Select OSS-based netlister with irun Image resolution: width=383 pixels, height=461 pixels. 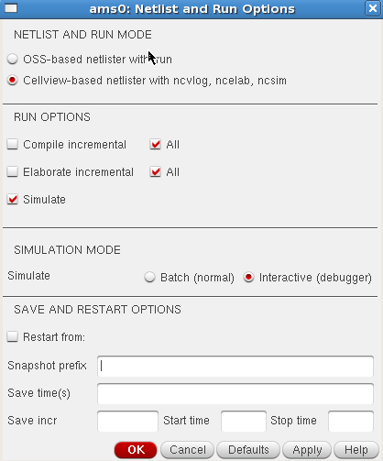(13, 59)
